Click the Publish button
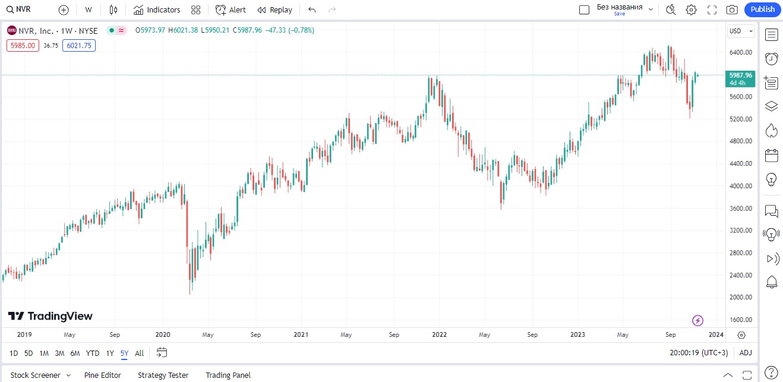 point(763,10)
